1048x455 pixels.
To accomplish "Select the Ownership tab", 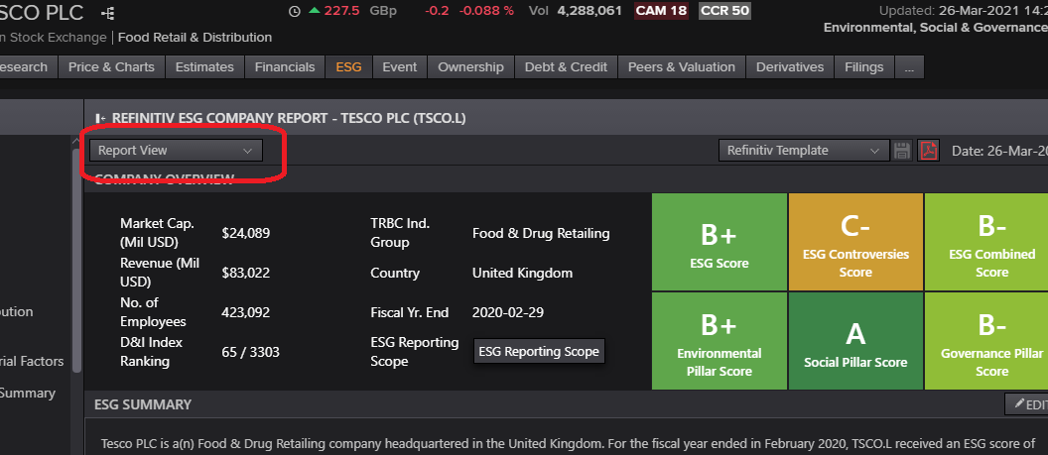I will (x=471, y=67).
